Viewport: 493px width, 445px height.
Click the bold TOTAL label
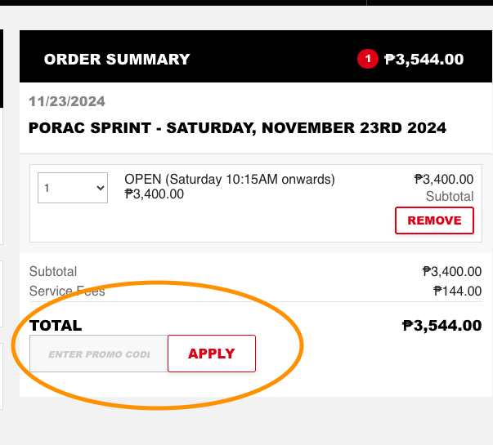pos(56,325)
